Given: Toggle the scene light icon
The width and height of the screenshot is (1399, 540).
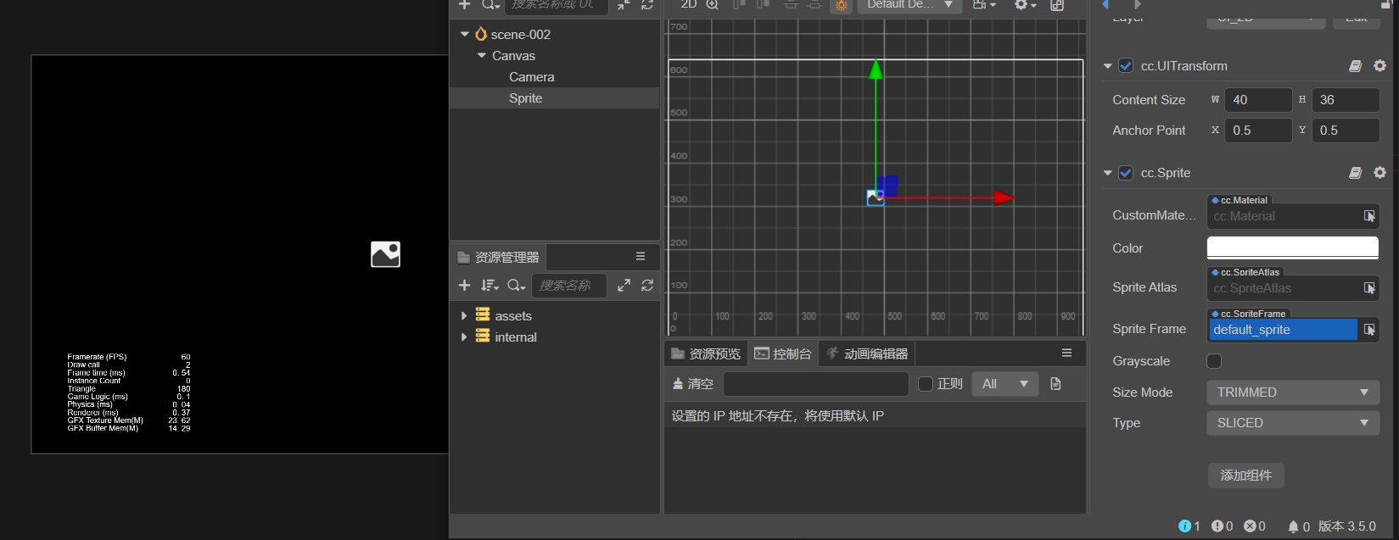Looking at the screenshot, I should (841, 6).
